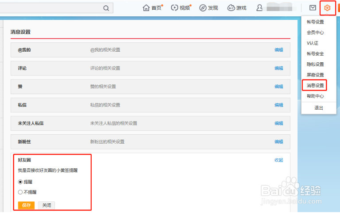Screen dimensions: 340x213
Task: Click 未关注人私信的相关设置 description text
Action: [x=114, y=123]
